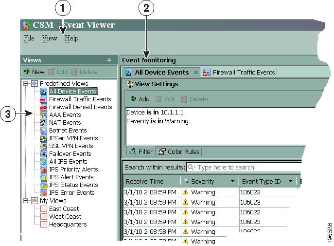Click the pin icon in Views panel header

click(109, 60)
